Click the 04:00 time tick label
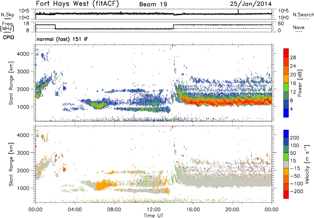314x218 pixels. point(75,210)
